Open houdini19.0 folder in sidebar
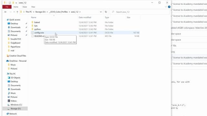This screenshot has height=116, width=207. (x=16, y=39)
